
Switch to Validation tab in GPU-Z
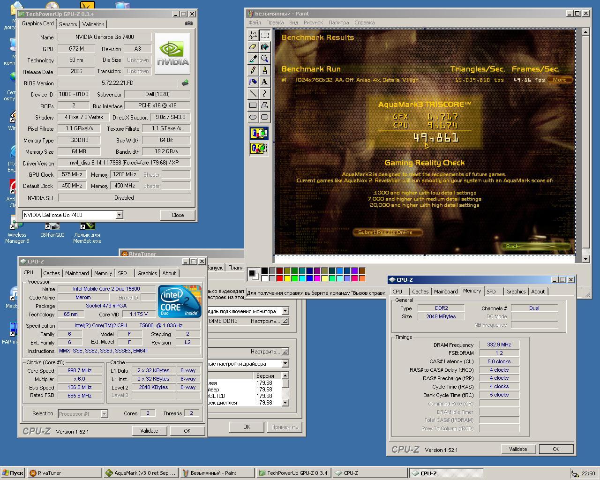coord(93,24)
